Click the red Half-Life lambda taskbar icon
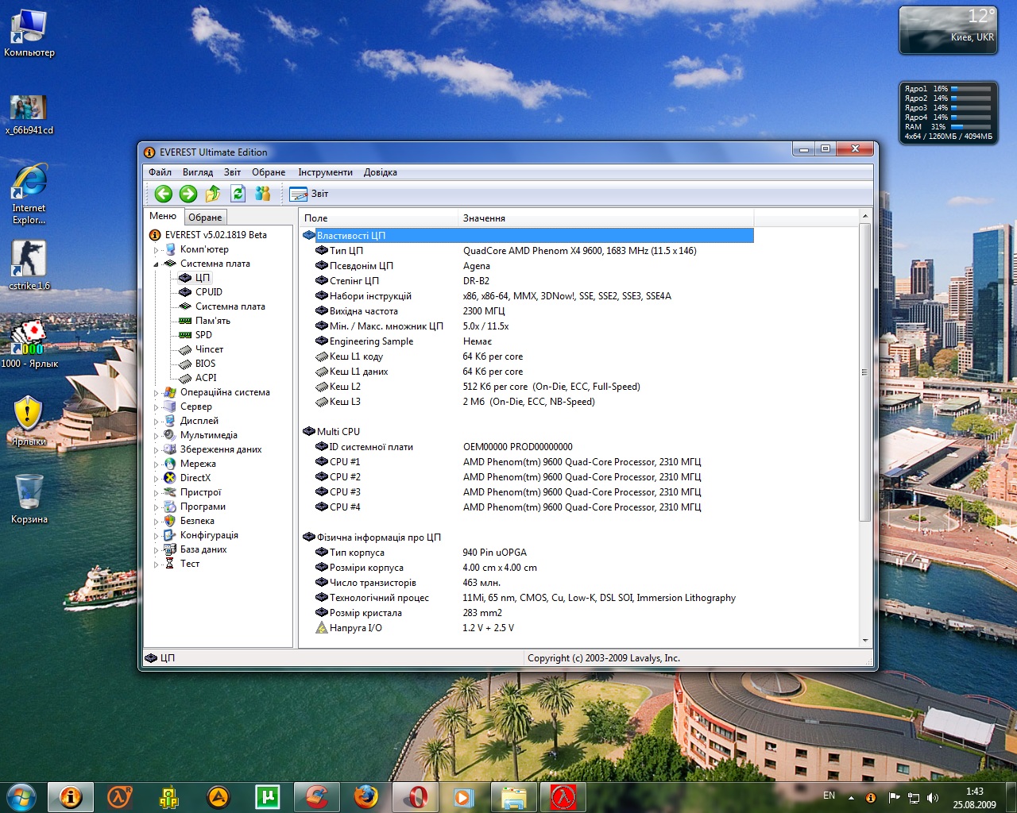Viewport: 1017px width, 813px height. point(563,796)
